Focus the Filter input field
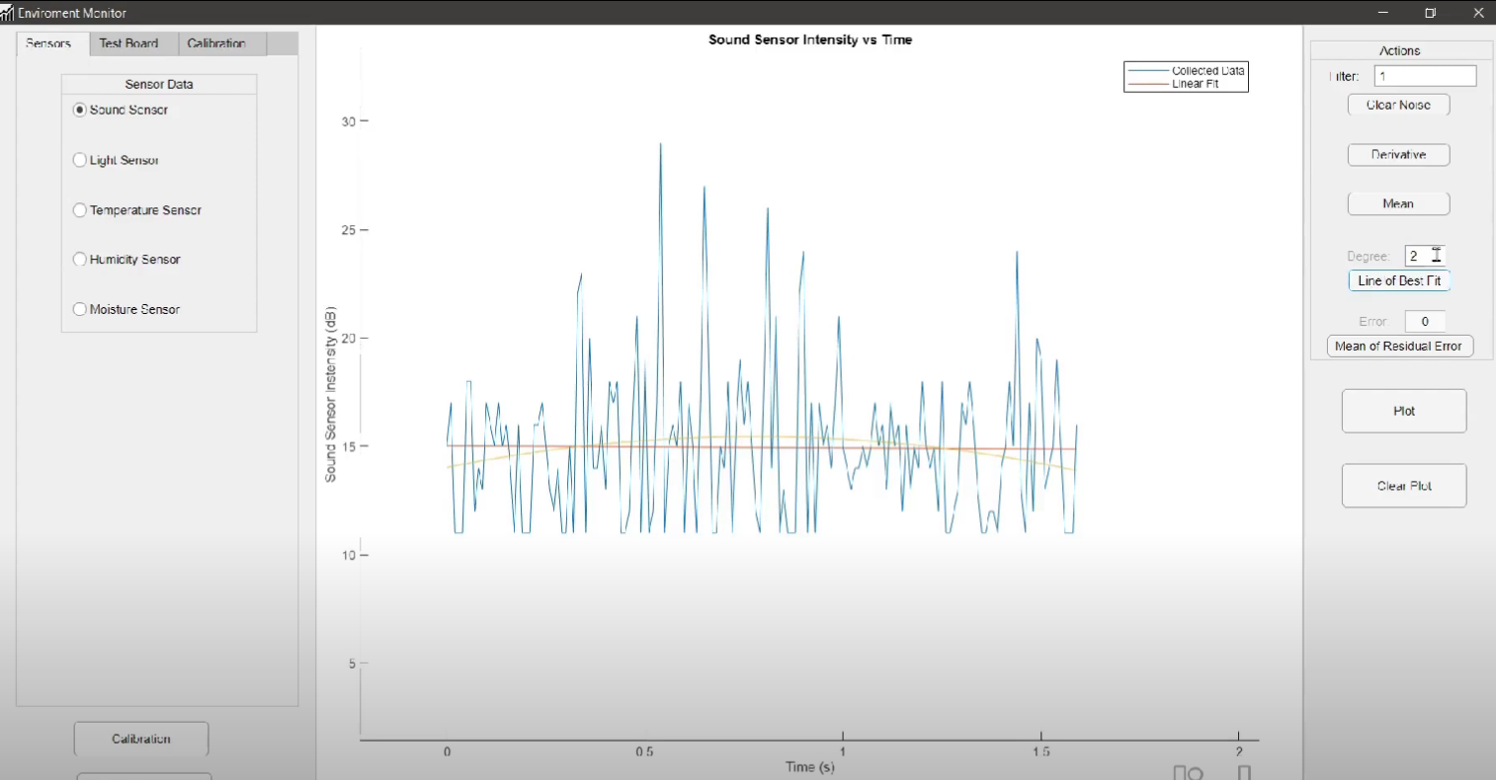The width and height of the screenshot is (1496, 780). (1425, 76)
